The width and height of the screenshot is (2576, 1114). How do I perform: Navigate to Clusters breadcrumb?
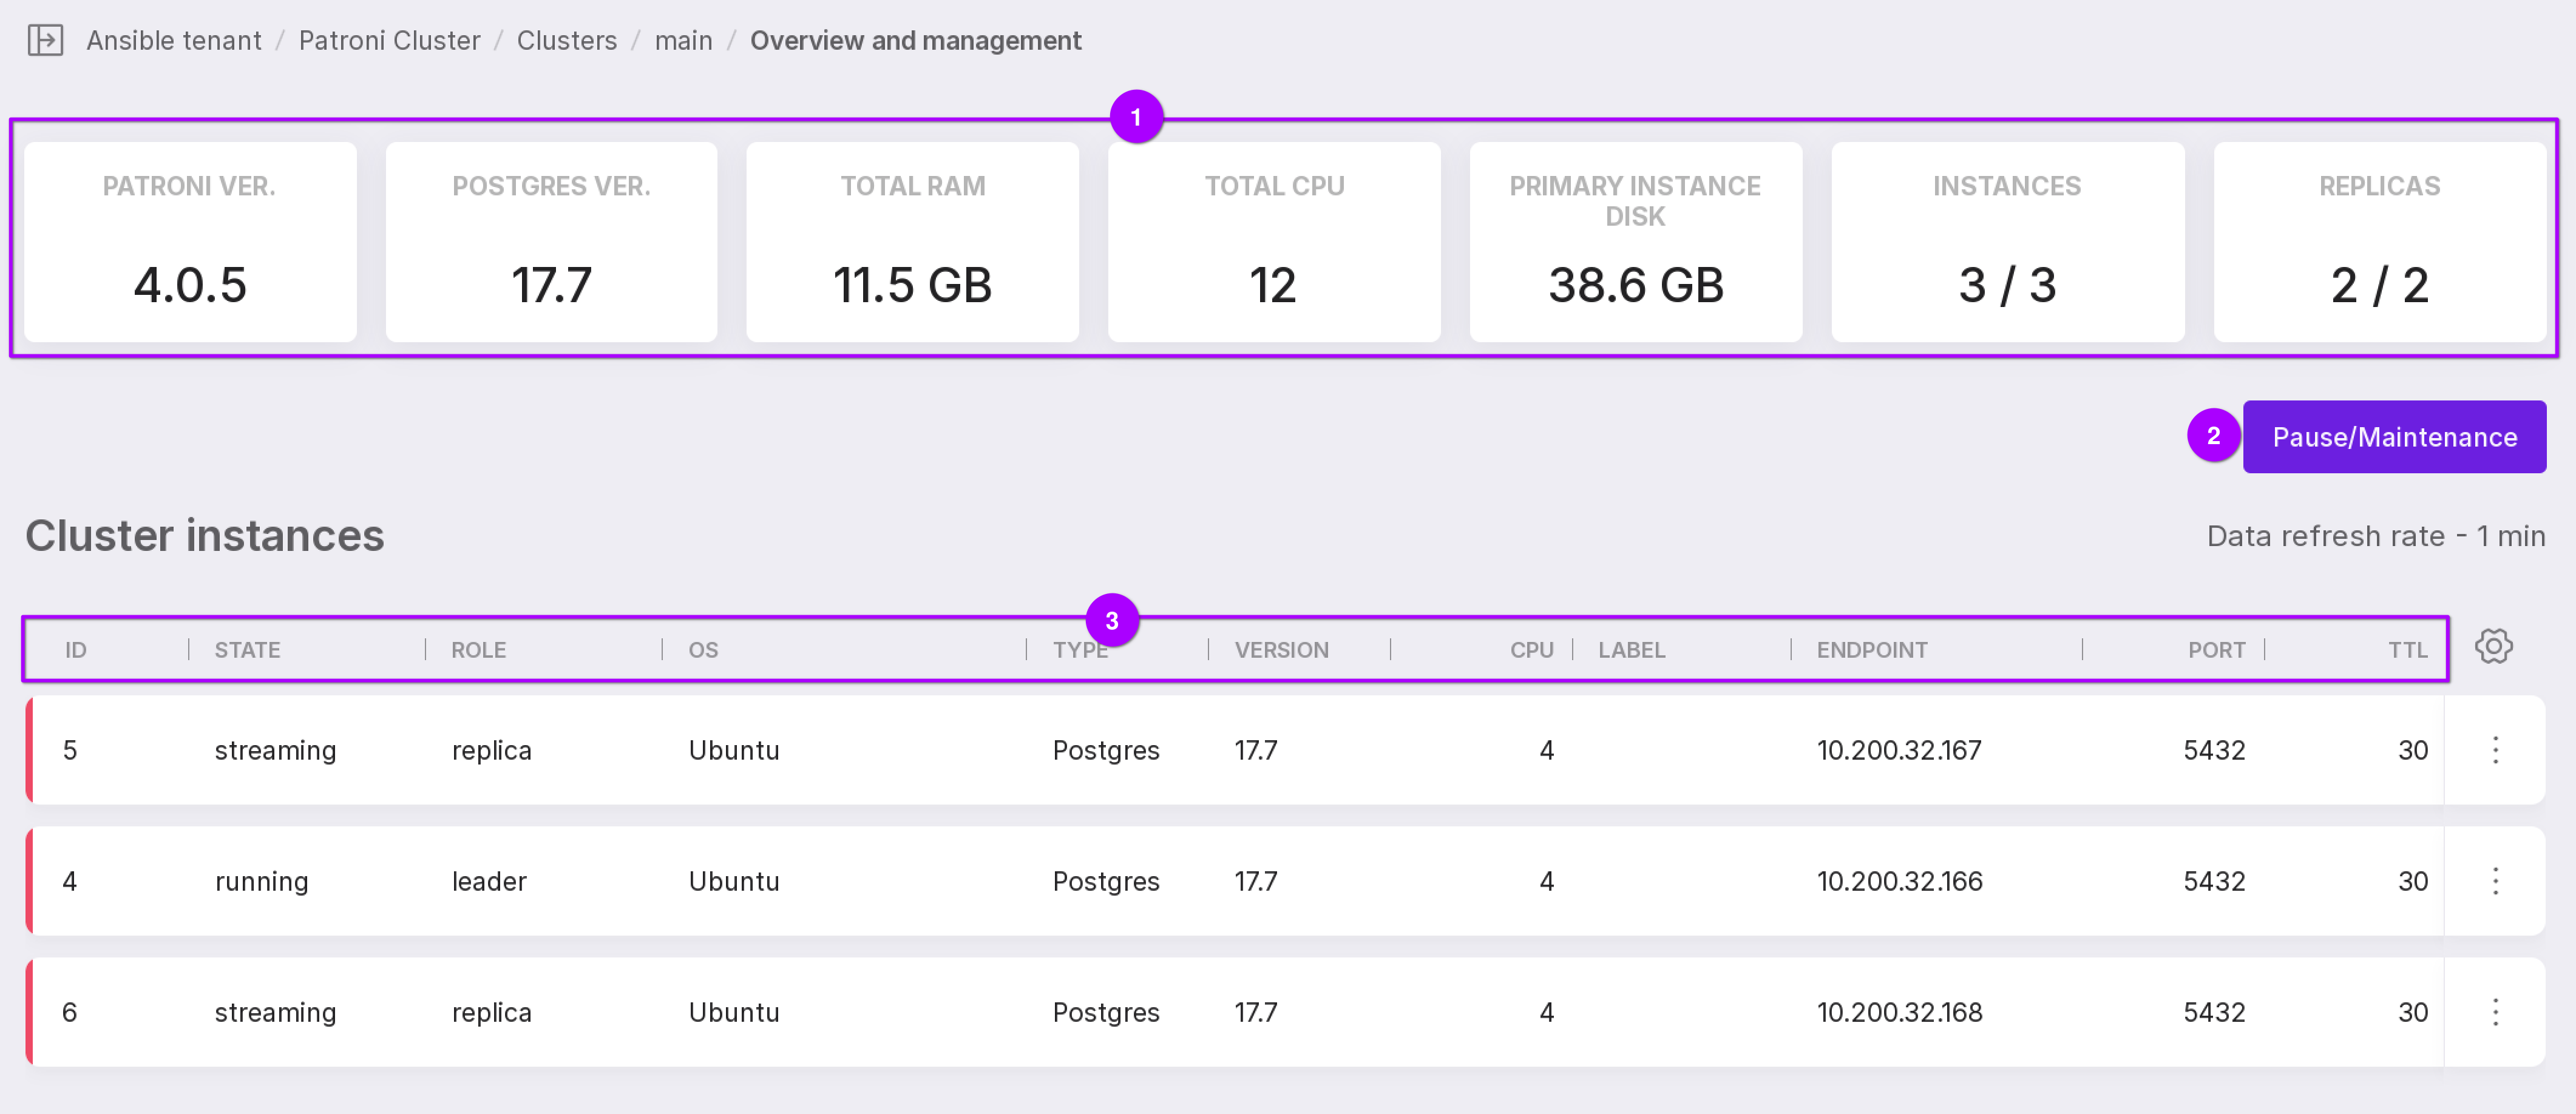[566, 40]
